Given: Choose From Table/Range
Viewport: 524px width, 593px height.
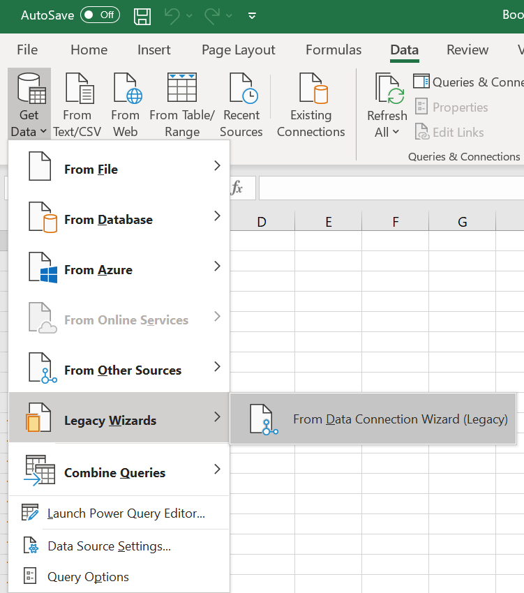Looking at the screenshot, I should (x=182, y=105).
